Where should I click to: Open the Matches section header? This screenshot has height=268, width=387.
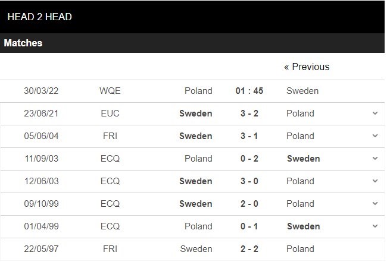23,43
